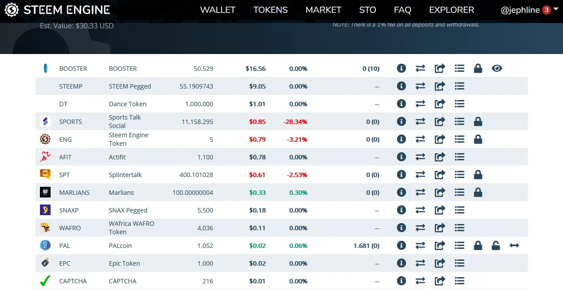Open info for WAFRO token
The width and height of the screenshot is (563, 290).
tap(402, 228)
